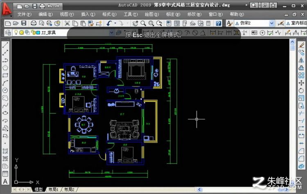This screenshot has width=307, height=194.
Task: Click the InfoCenter search magnifier button
Action: pyautogui.click(x=254, y=5)
